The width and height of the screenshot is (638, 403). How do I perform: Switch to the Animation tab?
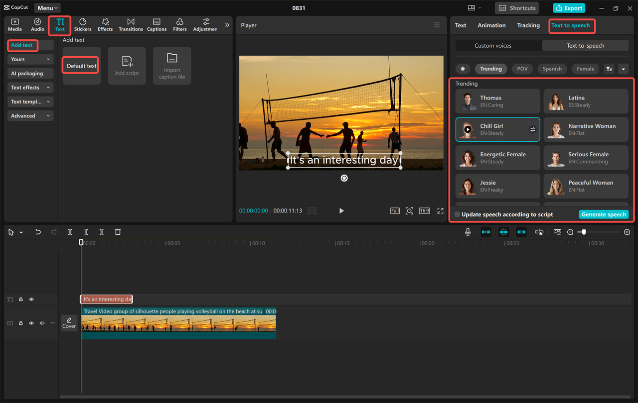[x=491, y=25]
